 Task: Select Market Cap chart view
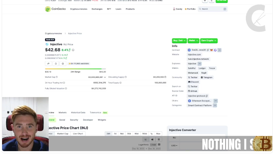point(63,134)
